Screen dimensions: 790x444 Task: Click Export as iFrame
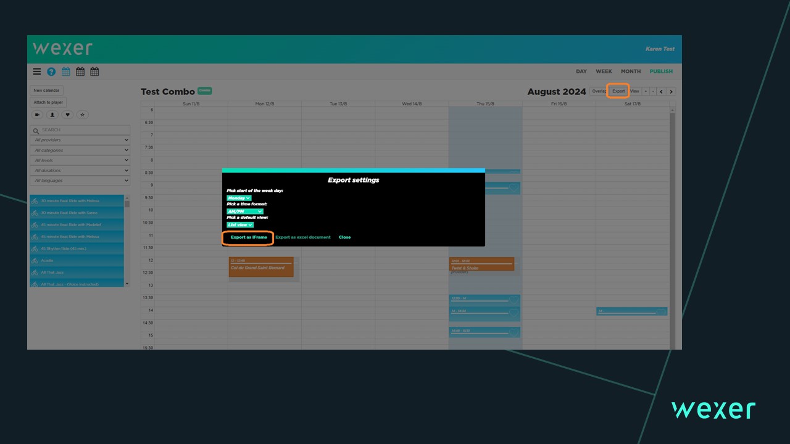[249, 237]
